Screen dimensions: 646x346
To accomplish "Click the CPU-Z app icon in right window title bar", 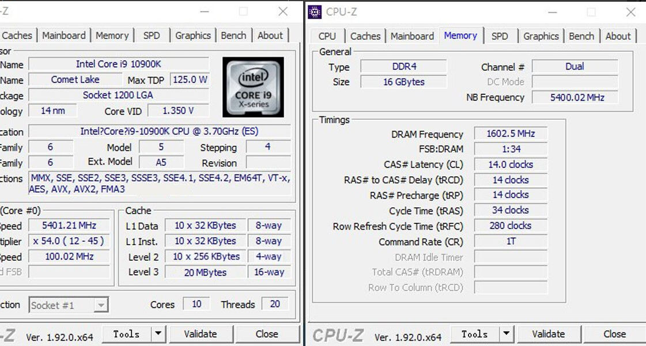I will pos(315,12).
